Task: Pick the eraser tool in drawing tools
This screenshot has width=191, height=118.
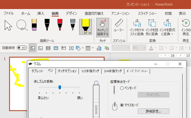Action: click(34, 25)
